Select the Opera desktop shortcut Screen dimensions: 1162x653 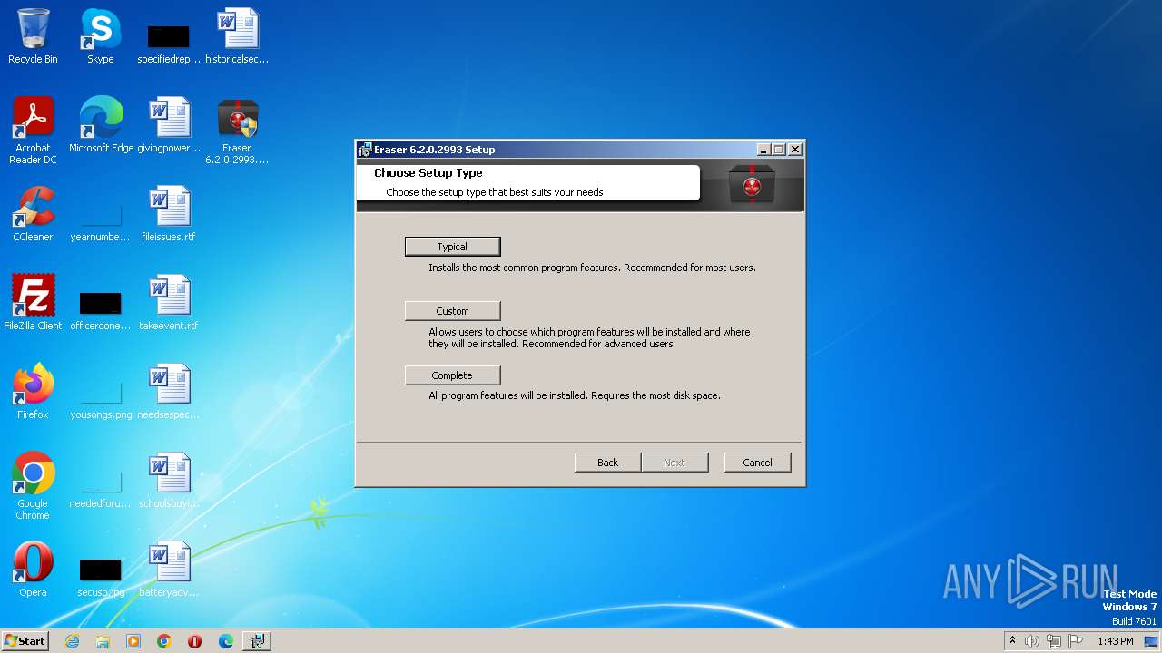[33, 570]
